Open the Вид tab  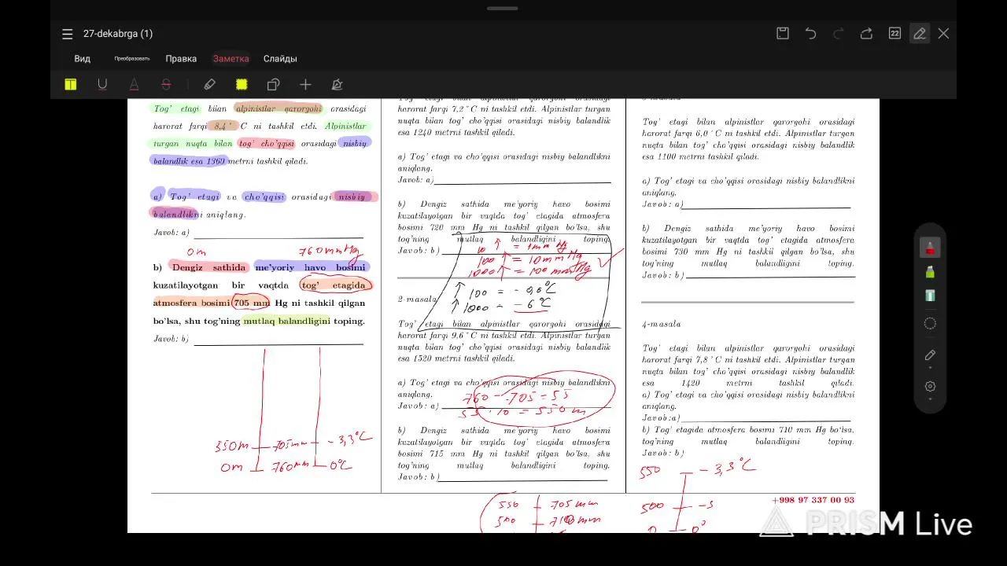83,59
